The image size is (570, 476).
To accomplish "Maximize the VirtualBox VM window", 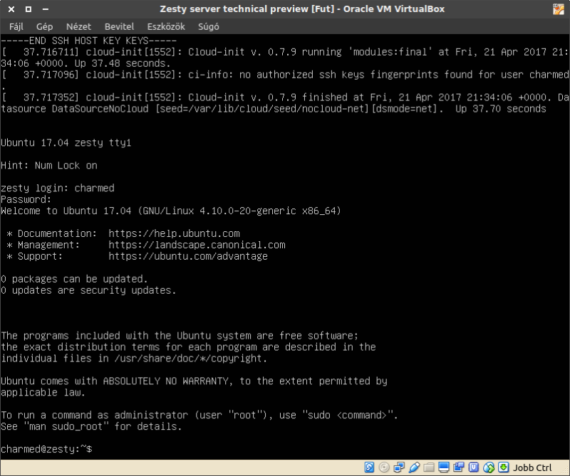I will point(28,10).
